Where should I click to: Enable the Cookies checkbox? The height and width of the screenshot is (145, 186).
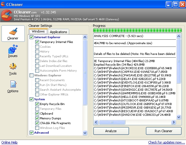point(37,47)
